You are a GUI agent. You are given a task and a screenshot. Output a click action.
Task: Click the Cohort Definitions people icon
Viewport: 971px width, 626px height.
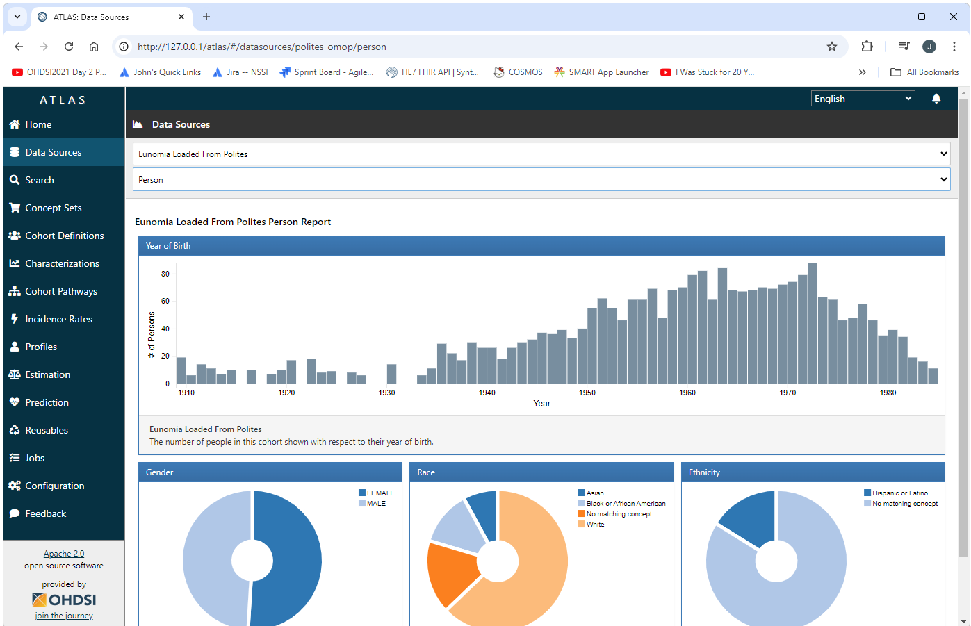(15, 236)
